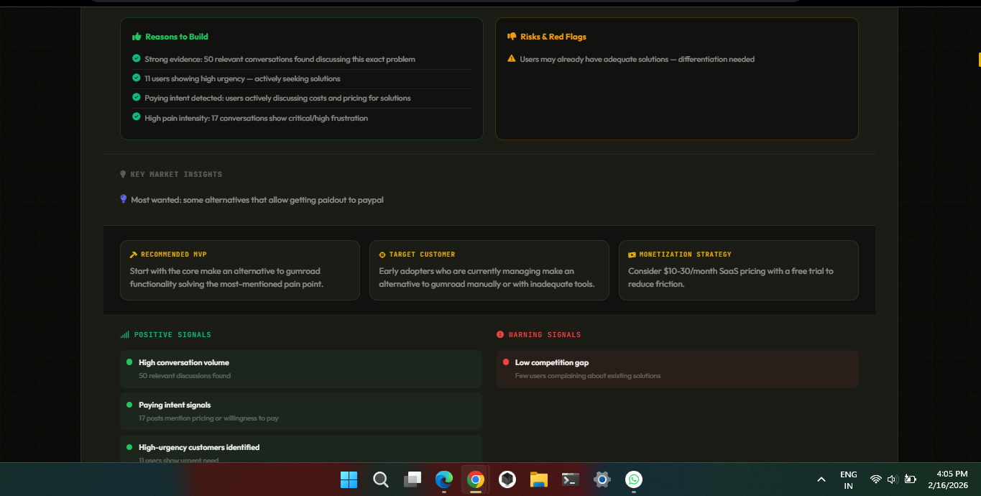Click 'Users may already have adequate solutions' text

pos(637,59)
